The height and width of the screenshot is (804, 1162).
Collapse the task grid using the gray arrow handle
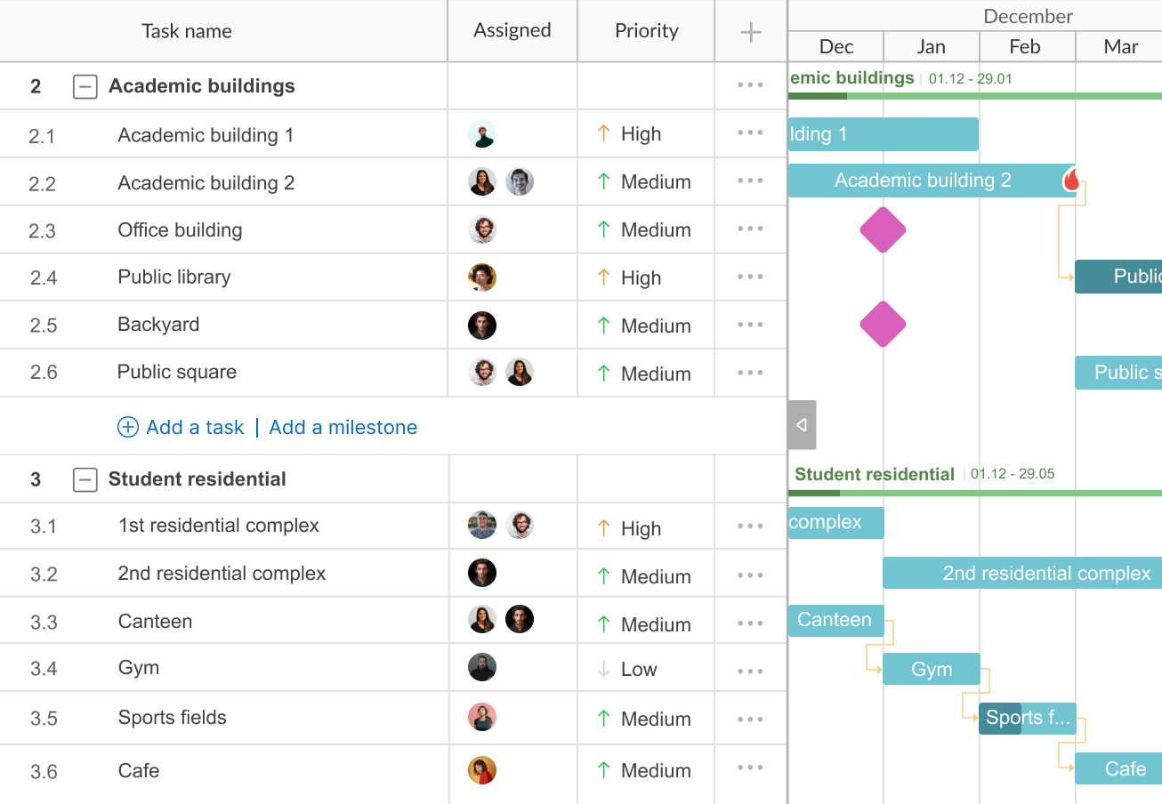[802, 425]
